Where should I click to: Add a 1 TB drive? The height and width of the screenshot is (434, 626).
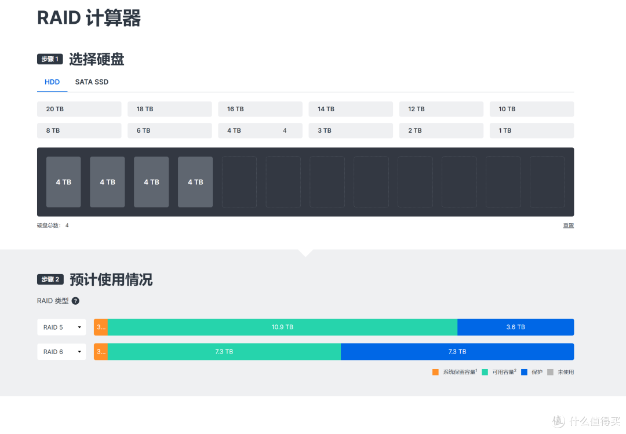tap(532, 130)
